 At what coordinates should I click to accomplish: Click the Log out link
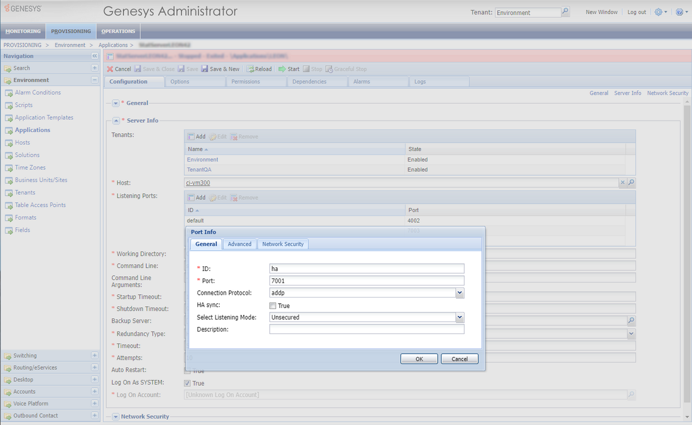coord(637,12)
